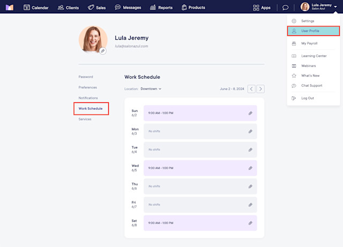Open Chat Support from account menu
Viewport: 343px width, 247px height.
coord(313,86)
